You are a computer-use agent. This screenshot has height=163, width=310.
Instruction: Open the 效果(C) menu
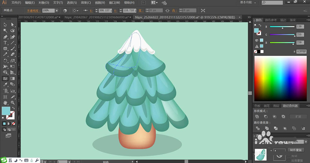point(86,2)
